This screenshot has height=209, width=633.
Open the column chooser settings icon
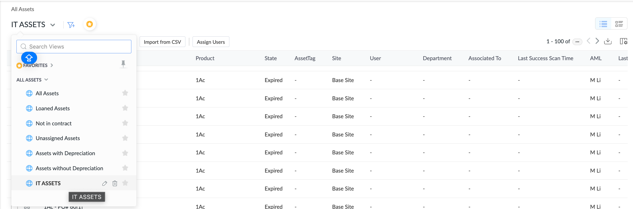pyautogui.click(x=623, y=41)
